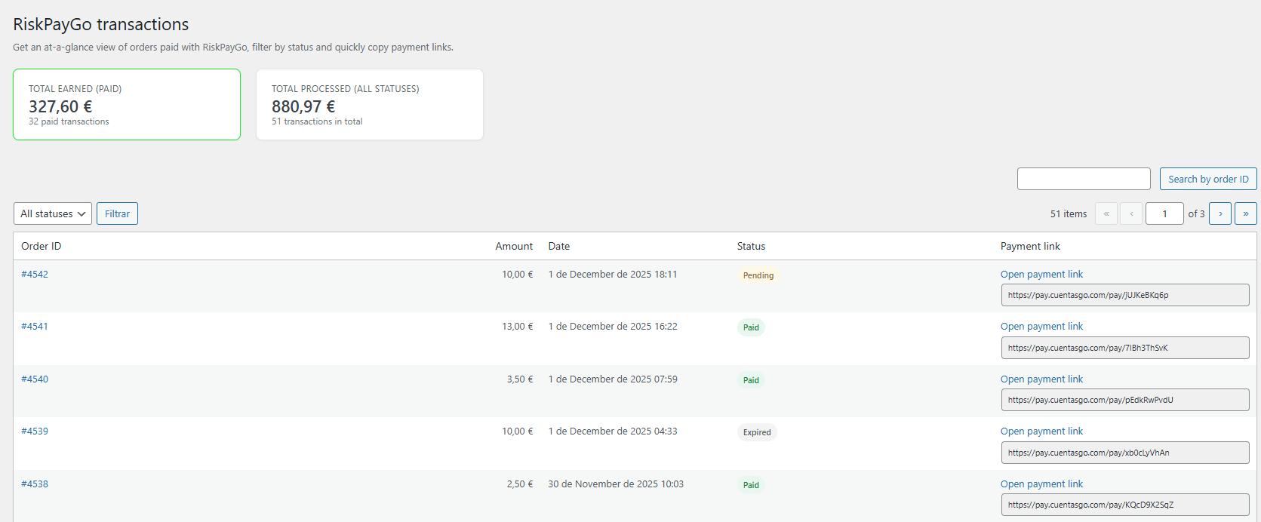Image resolution: width=1261 pixels, height=522 pixels.
Task: Open order #4539
Action: tap(35, 431)
